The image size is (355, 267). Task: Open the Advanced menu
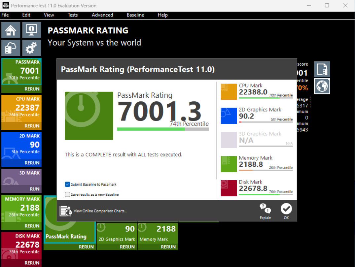(x=102, y=15)
